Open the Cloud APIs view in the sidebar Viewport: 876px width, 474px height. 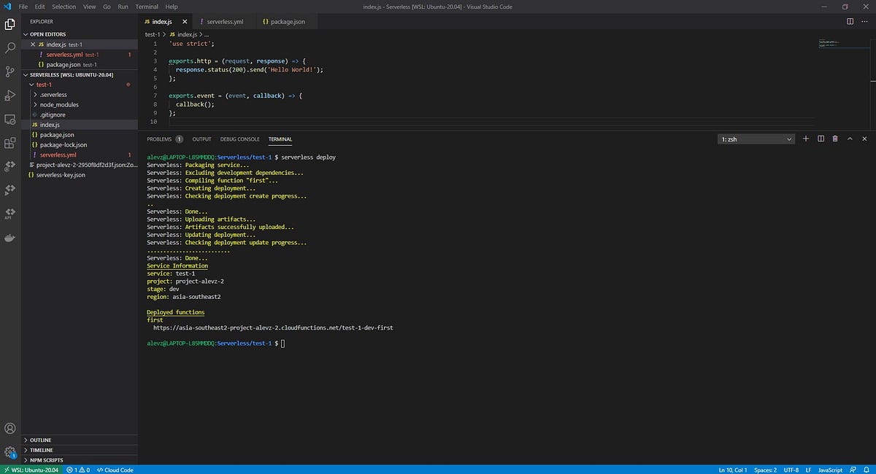(x=9, y=213)
